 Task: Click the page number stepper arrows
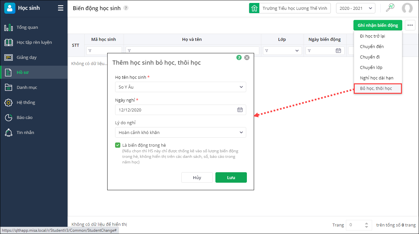pos(367,225)
